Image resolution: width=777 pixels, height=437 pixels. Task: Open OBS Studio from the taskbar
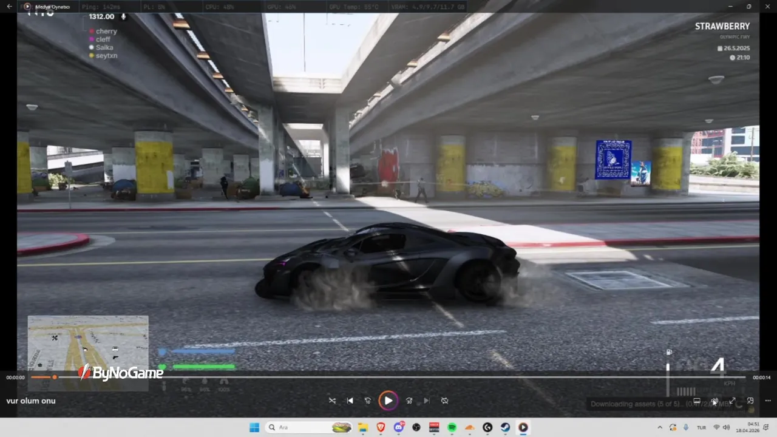(x=416, y=427)
